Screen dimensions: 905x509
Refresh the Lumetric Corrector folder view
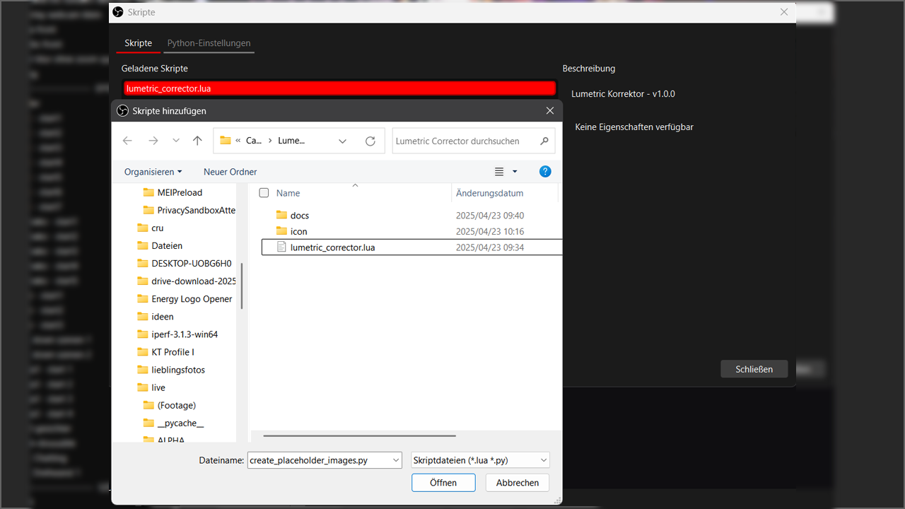[x=370, y=141]
